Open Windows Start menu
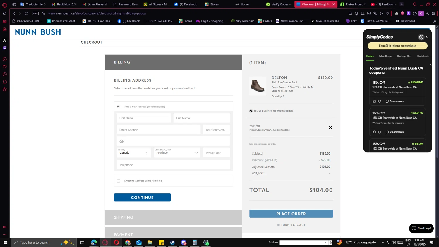 tap(5, 242)
